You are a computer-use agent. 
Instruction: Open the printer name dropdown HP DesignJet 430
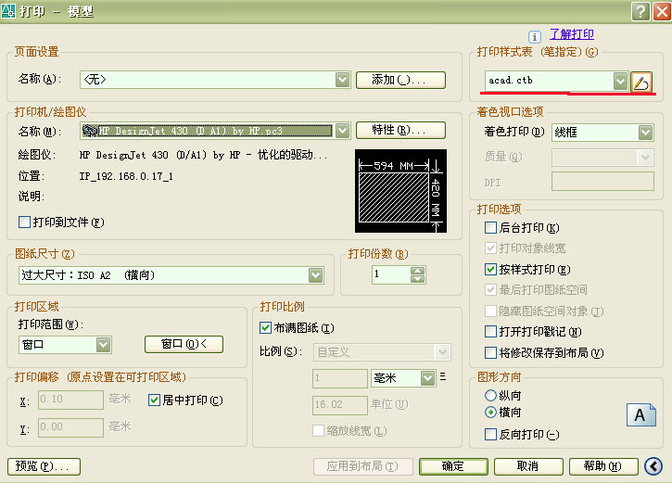point(342,131)
